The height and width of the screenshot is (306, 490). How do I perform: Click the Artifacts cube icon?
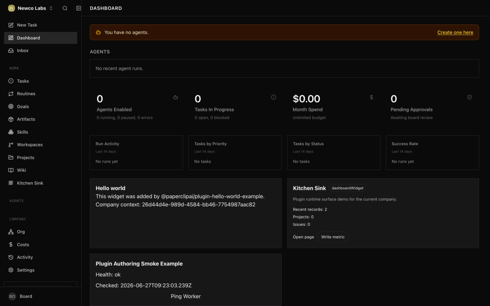click(11, 119)
